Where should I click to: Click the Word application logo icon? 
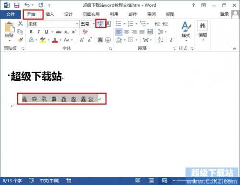pyautogui.click(x=7, y=5)
